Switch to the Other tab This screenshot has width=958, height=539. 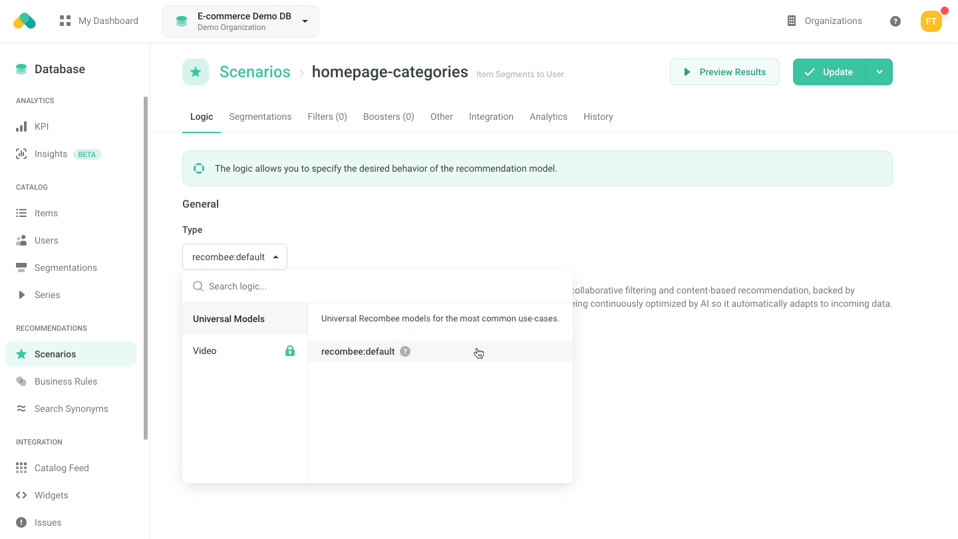click(442, 116)
